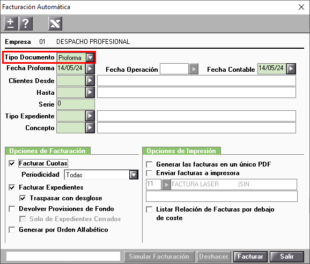Toggle Facturar Cuotas checkbox

click(x=12, y=163)
